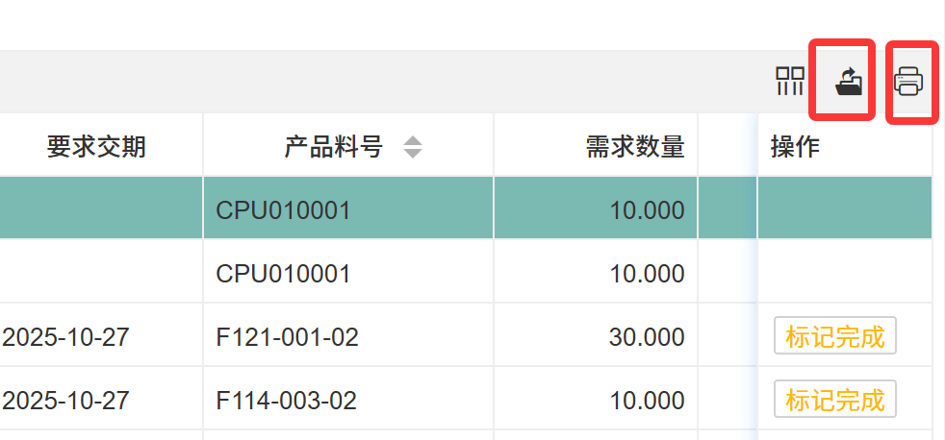Select the non-highlighted CPU010001 product cell
This screenshot has width=945, height=440.
pyautogui.click(x=283, y=274)
